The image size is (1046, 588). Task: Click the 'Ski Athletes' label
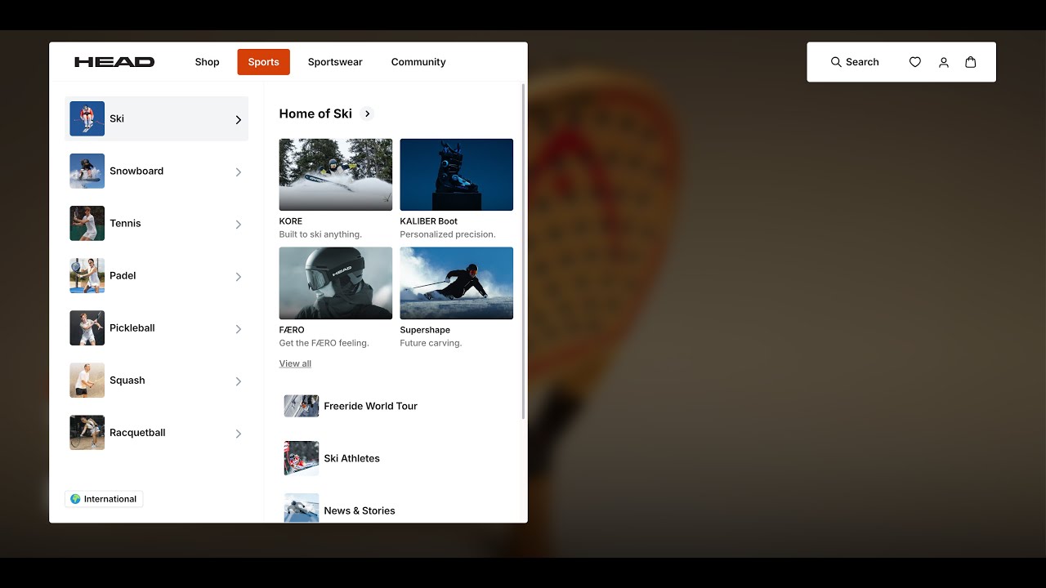pos(351,458)
